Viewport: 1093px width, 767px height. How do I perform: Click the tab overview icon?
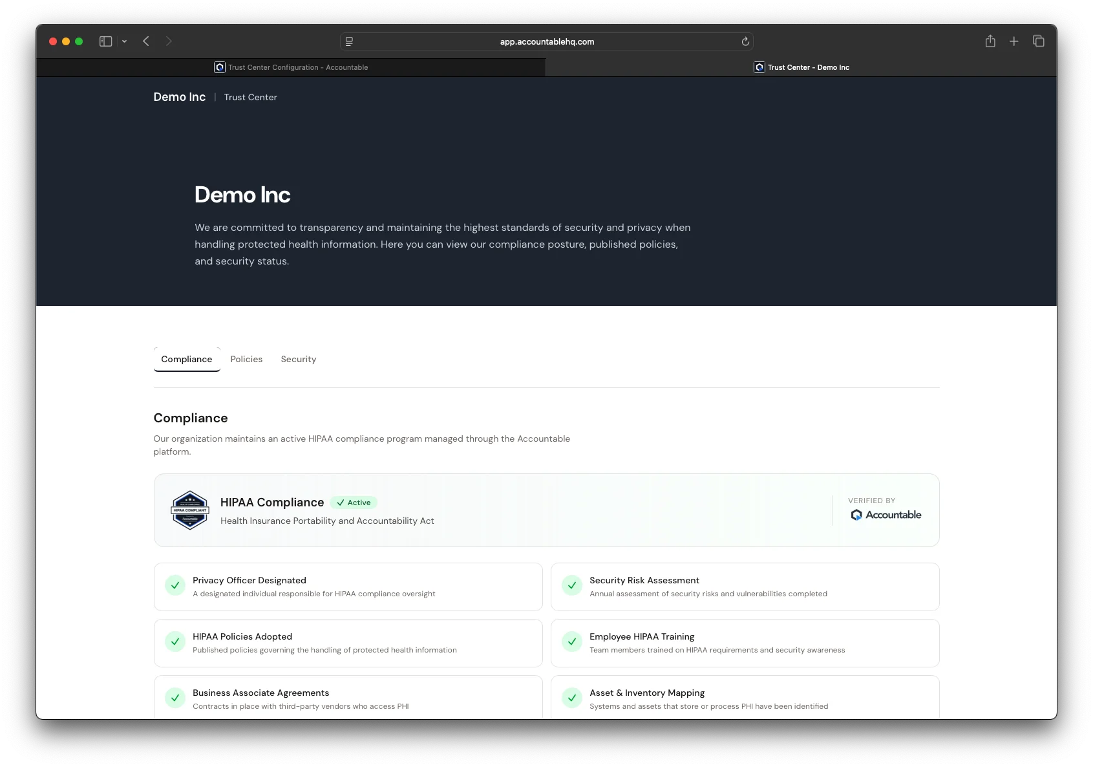[1039, 41]
